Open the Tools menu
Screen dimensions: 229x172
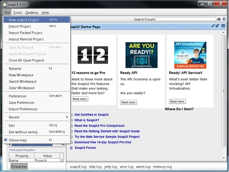pos(18,13)
